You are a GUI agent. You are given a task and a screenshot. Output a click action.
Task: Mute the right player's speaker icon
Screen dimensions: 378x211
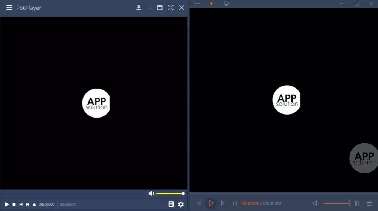point(316,203)
